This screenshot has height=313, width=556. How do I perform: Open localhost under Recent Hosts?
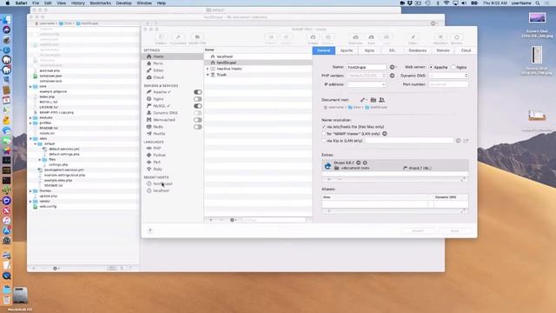(162, 190)
